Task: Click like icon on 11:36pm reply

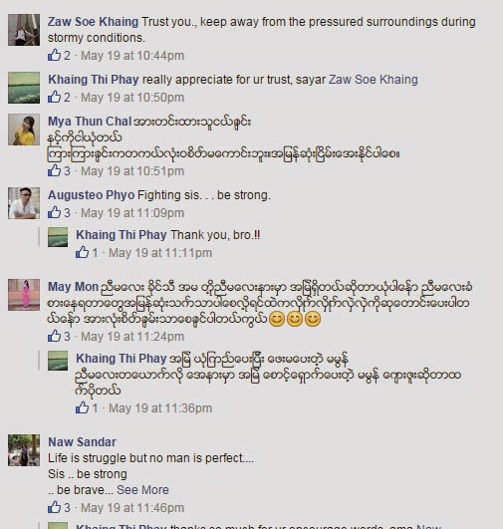Action: click(83, 407)
